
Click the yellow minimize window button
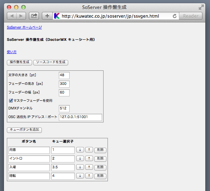coord(16,7)
